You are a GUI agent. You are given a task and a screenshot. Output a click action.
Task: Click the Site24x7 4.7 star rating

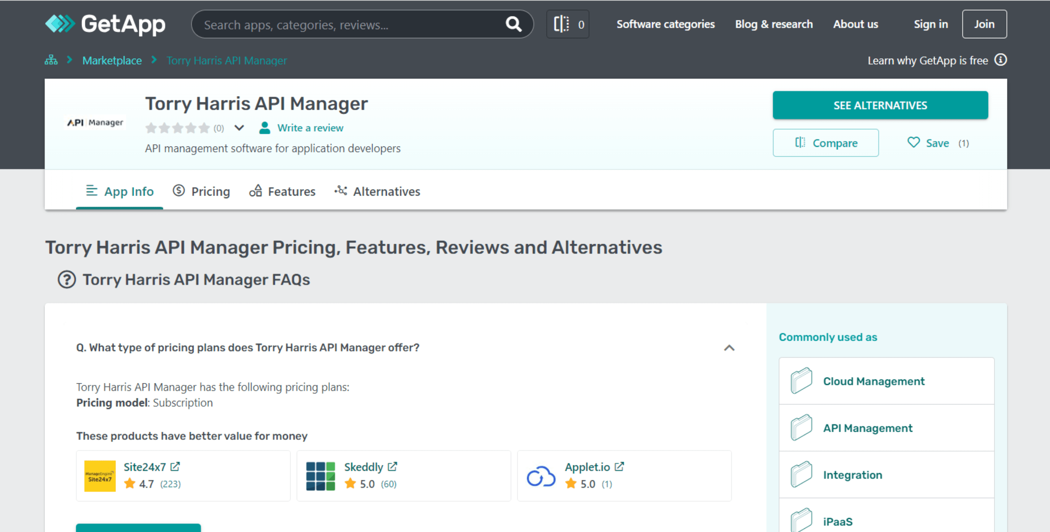[152, 484]
